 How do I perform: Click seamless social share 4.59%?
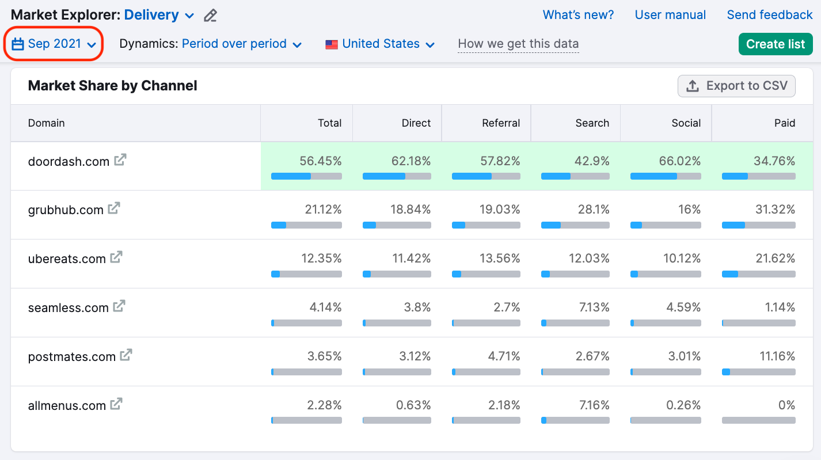pyautogui.click(x=684, y=307)
